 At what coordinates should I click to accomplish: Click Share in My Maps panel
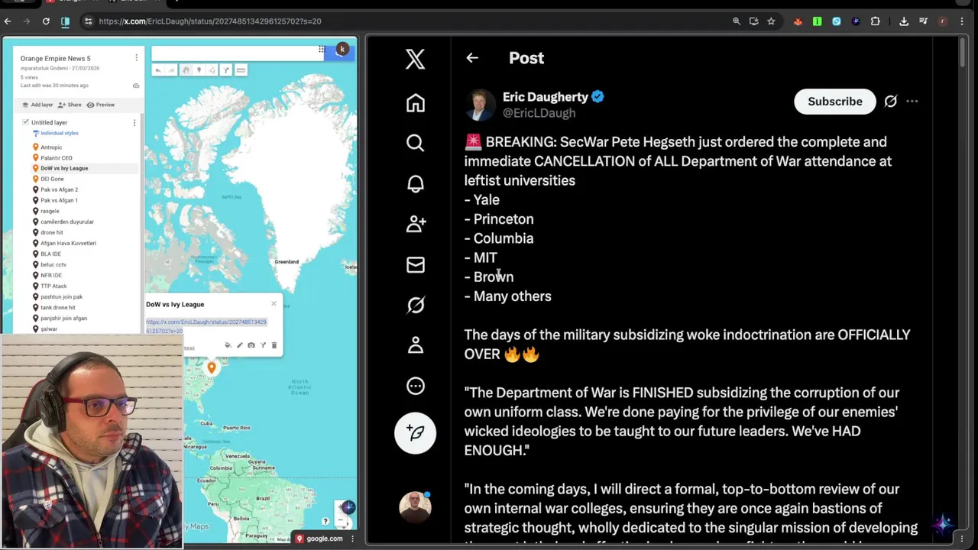click(70, 105)
